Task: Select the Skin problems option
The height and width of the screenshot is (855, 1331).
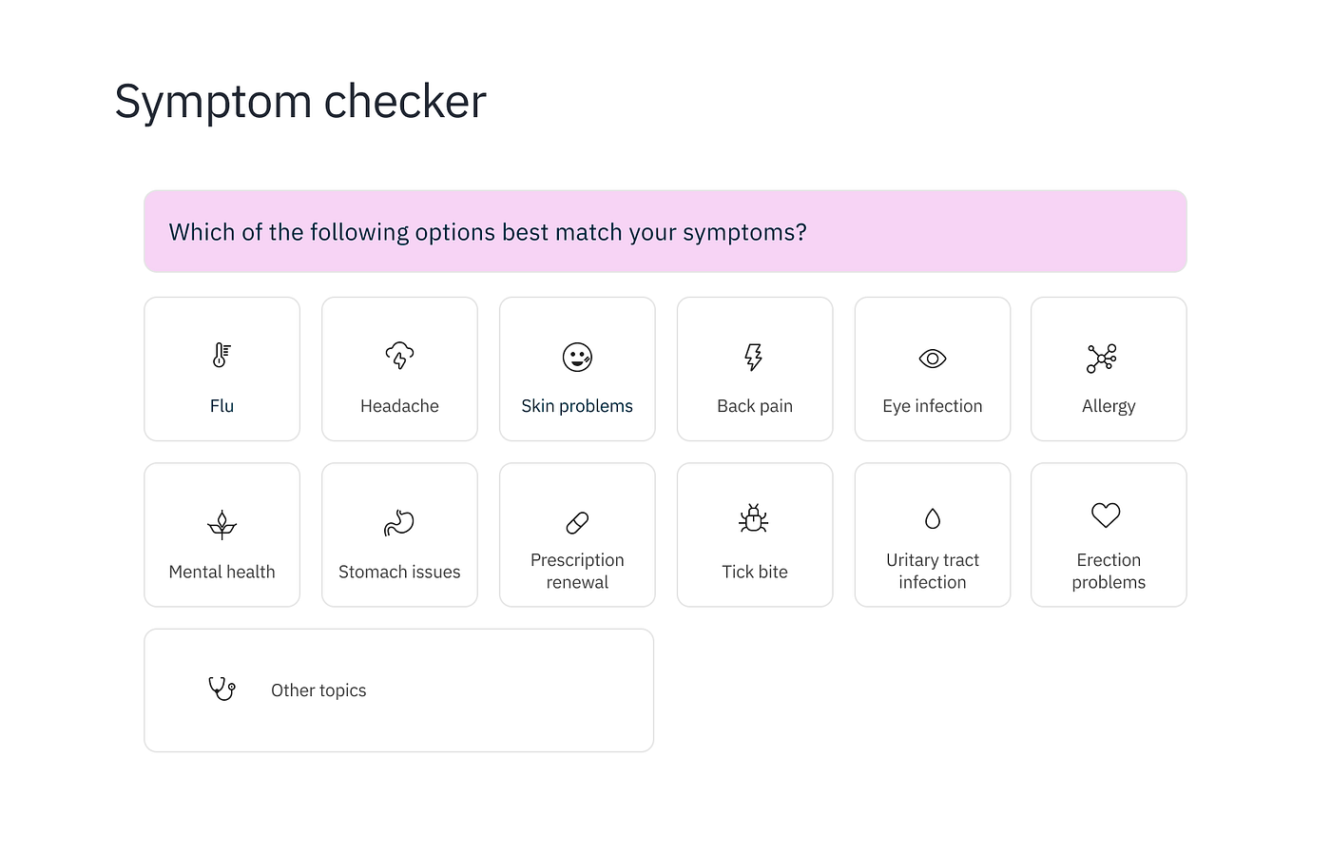Action: coord(577,369)
